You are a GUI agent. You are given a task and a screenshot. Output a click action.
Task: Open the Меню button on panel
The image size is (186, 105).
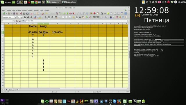click(x=6, y=2)
